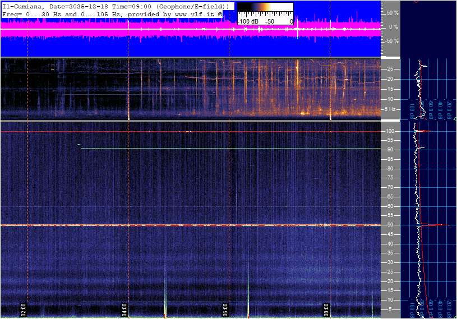Viewport: 457px width, 319px height.
Task: Select the 25 Hz tick on upper axis
Action: coord(389,69)
